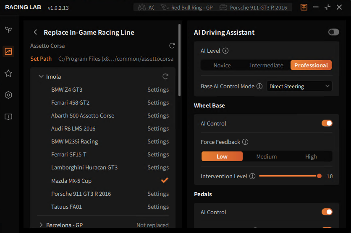Click the assettocorsa install path text
The image size is (351, 233).
(116, 59)
